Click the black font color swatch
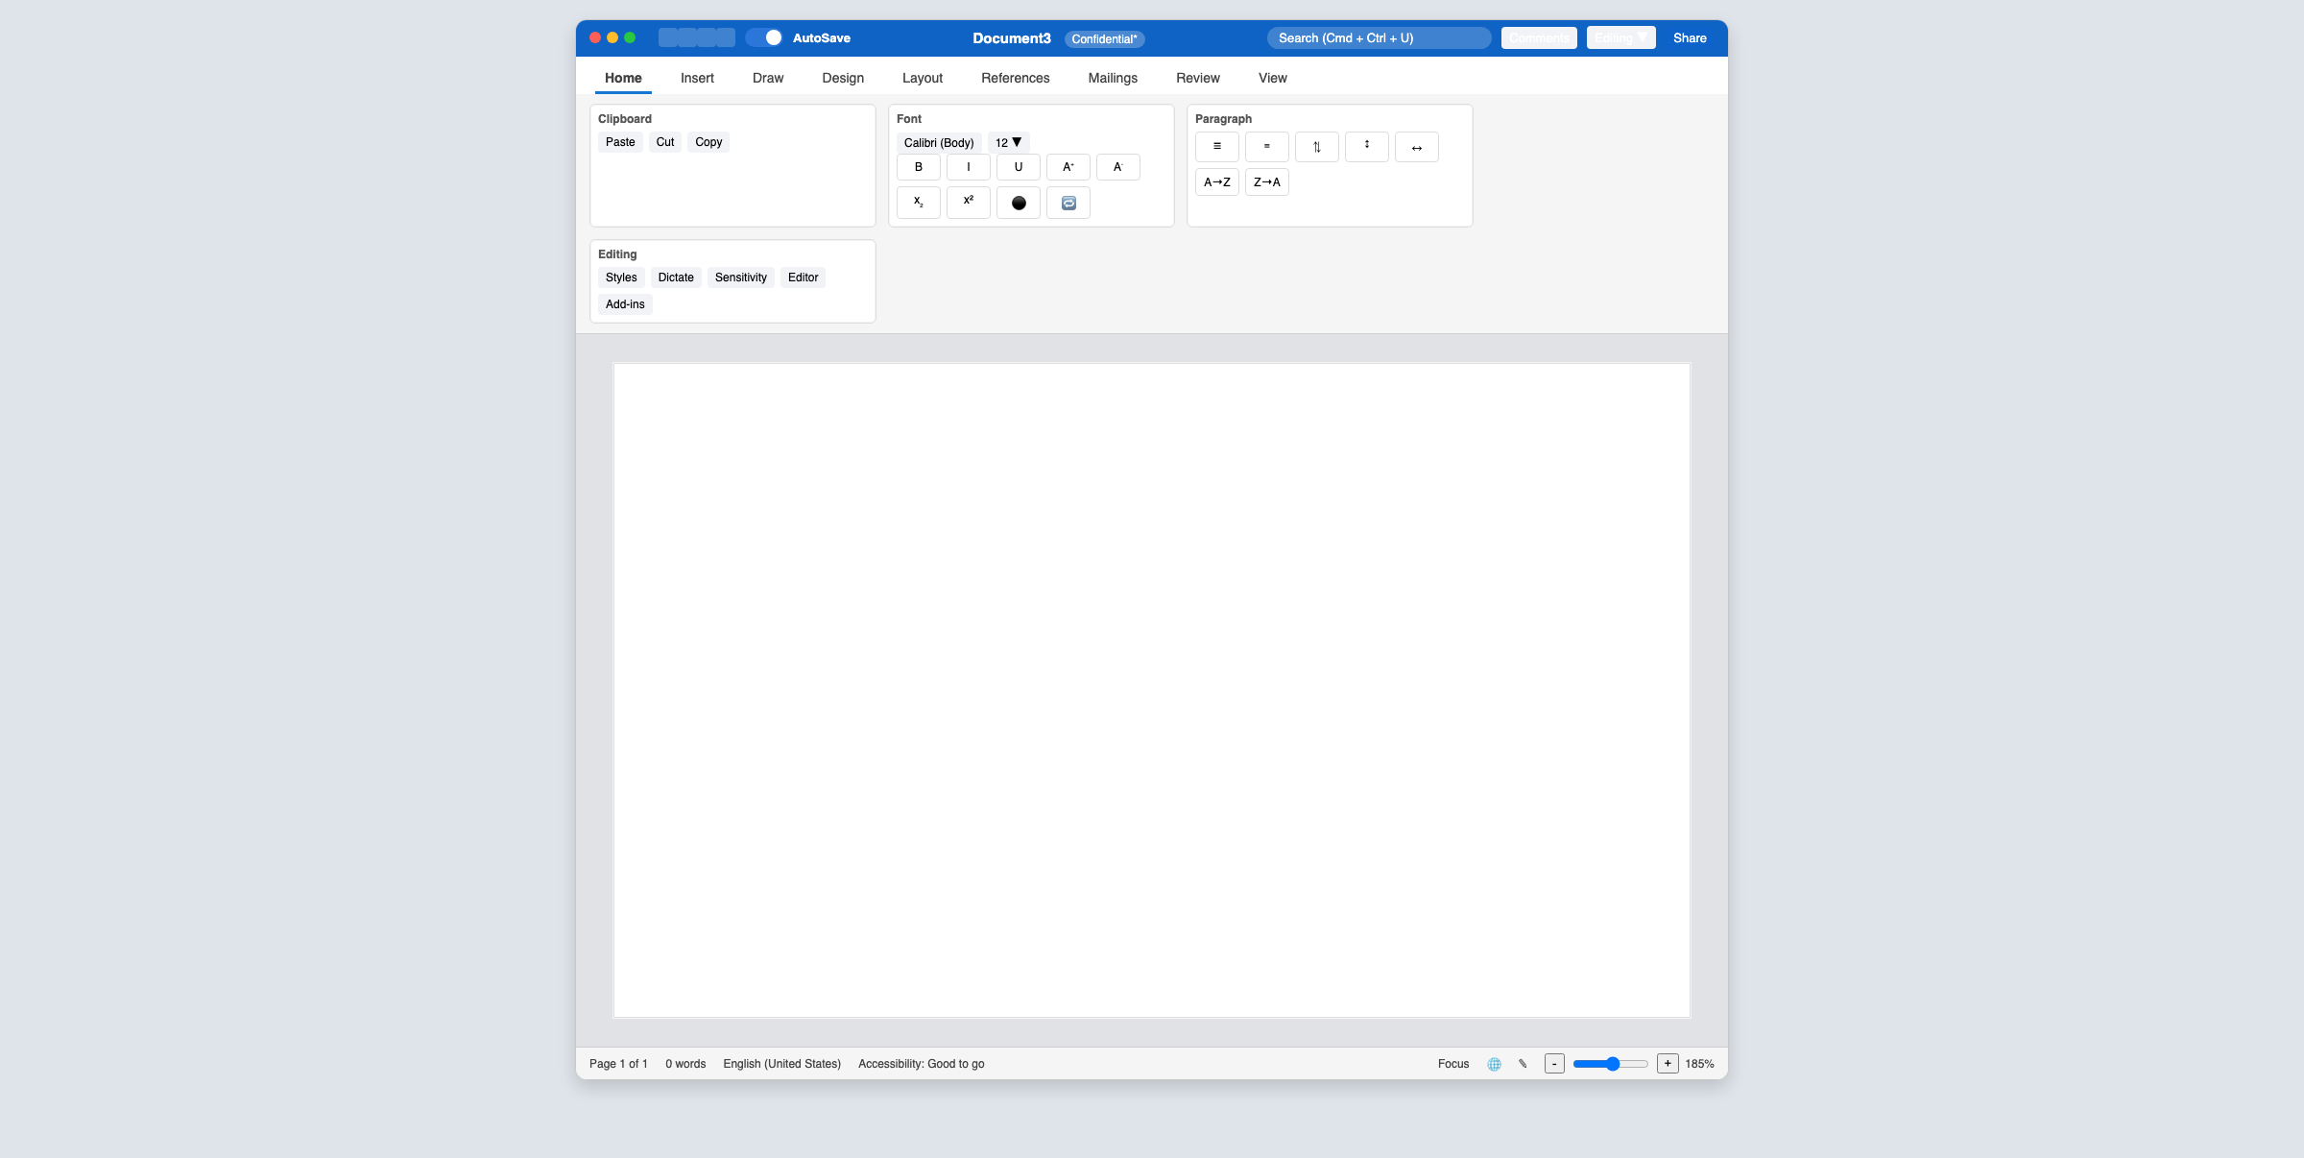 click(x=1018, y=203)
